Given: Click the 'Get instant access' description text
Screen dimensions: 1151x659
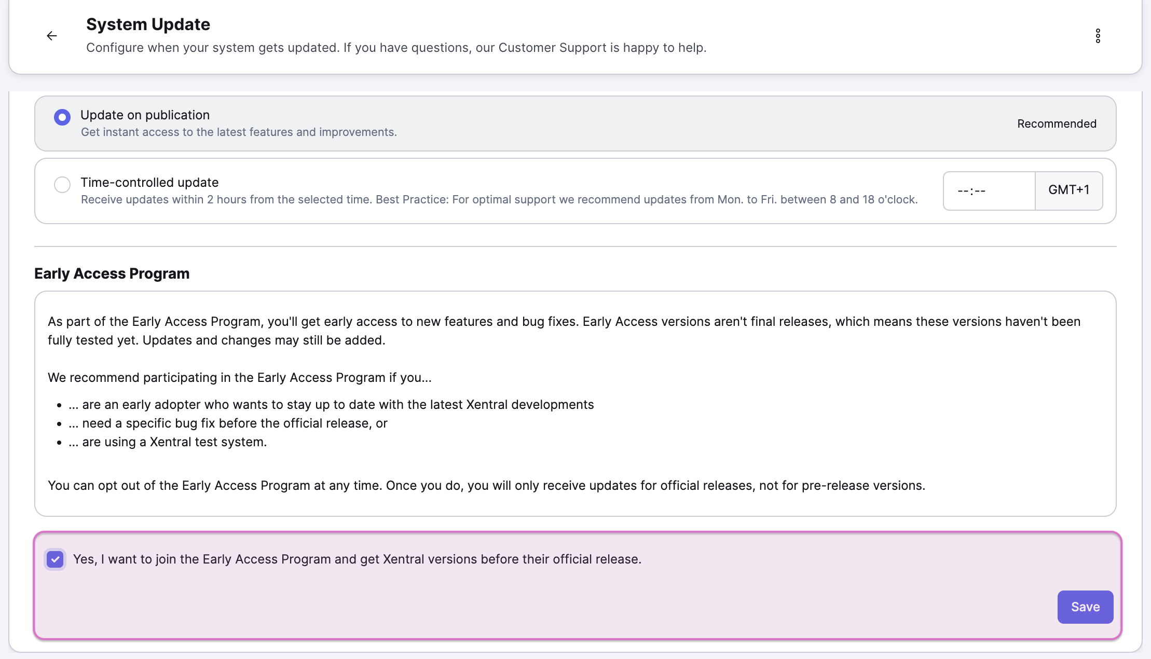Looking at the screenshot, I should (239, 132).
